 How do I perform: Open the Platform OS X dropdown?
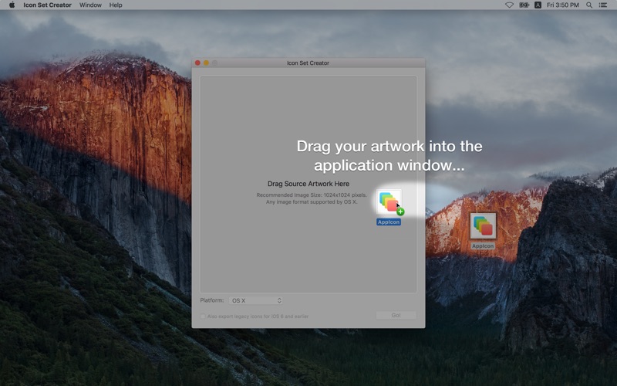click(x=256, y=300)
